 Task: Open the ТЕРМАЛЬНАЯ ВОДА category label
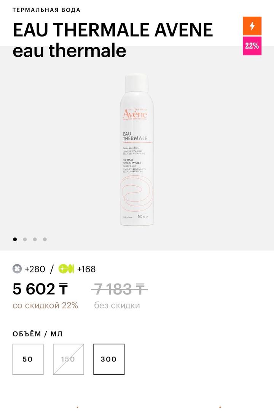(46, 10)
